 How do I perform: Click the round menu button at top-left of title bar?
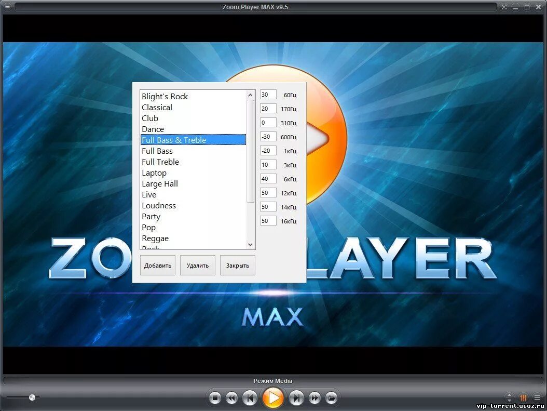coord(8,7)
